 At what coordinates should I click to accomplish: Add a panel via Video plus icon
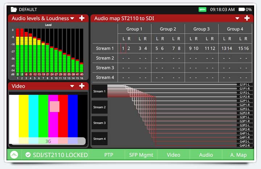pyautogui.click(x=82, y=86)
